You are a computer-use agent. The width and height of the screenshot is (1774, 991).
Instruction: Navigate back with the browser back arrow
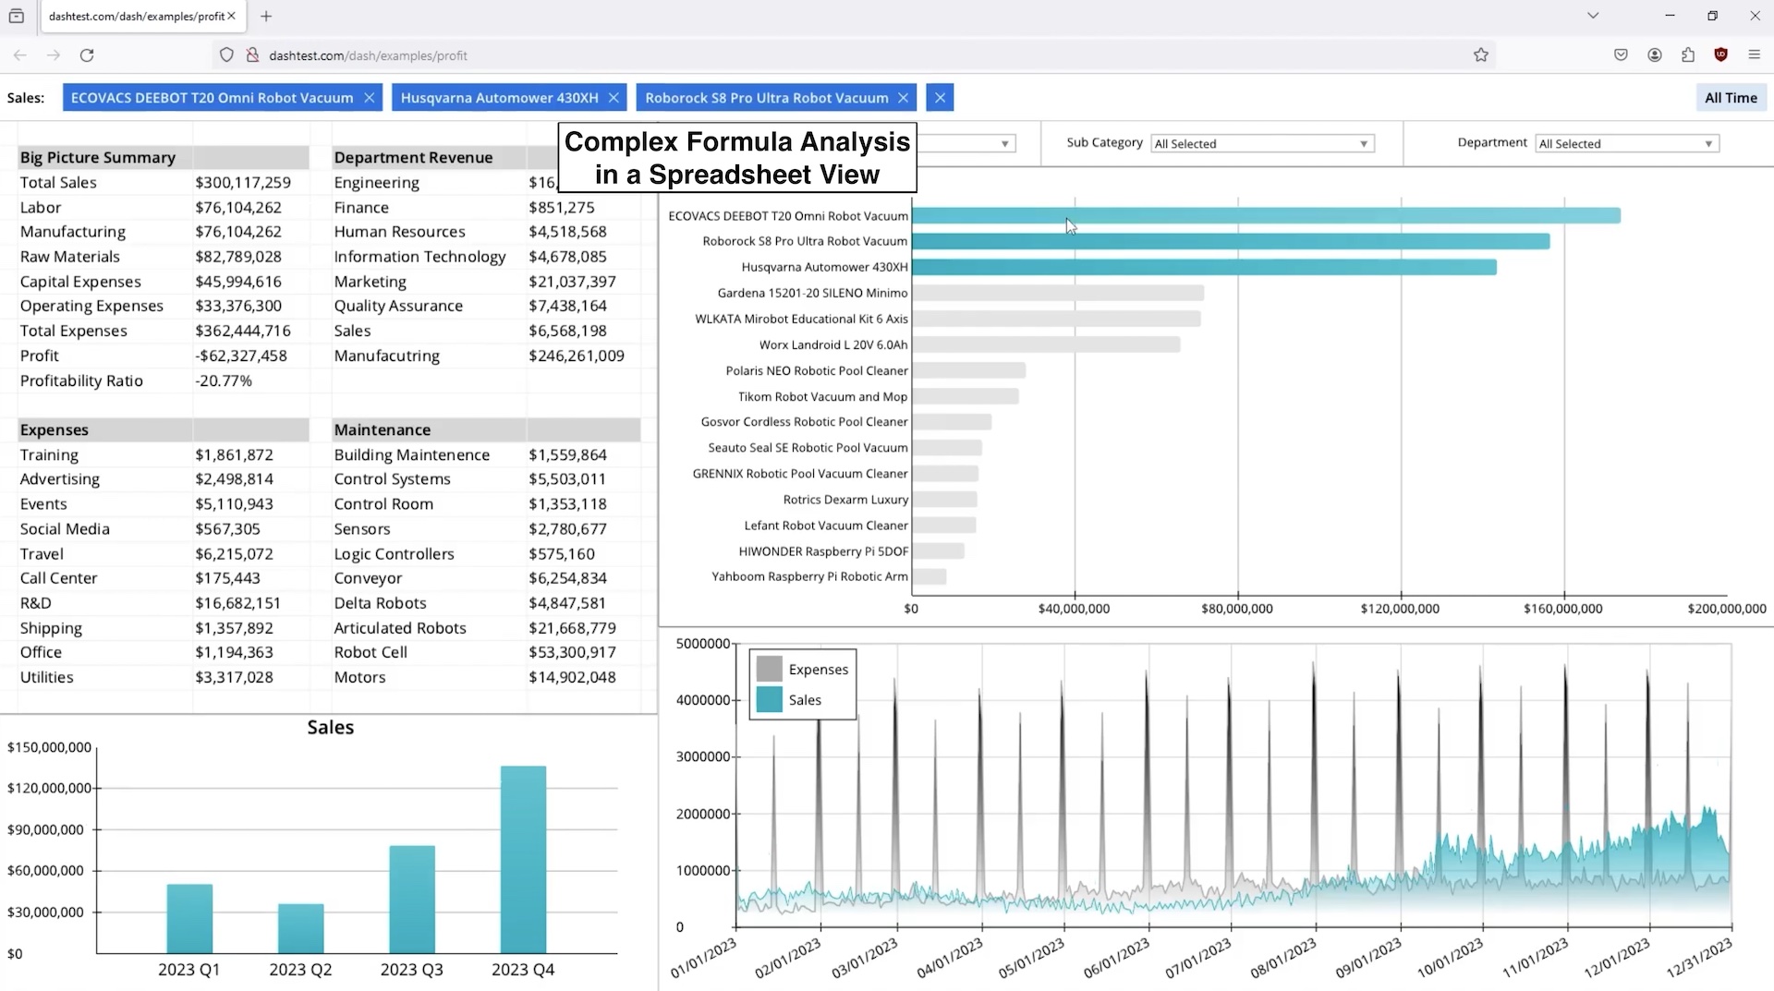point(20,55)
